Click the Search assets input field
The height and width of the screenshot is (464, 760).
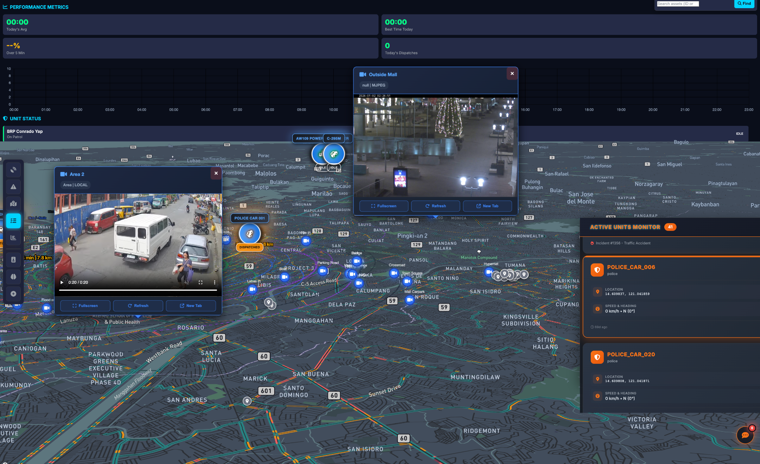(678, 4)
